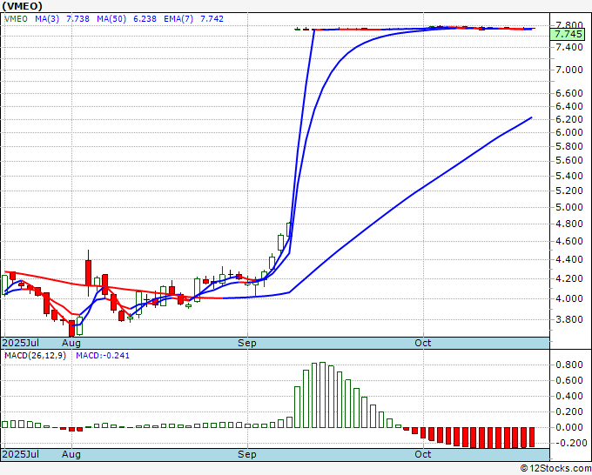
Task: Click the 0.800 MACD axis label
Action: pos(568,364)
